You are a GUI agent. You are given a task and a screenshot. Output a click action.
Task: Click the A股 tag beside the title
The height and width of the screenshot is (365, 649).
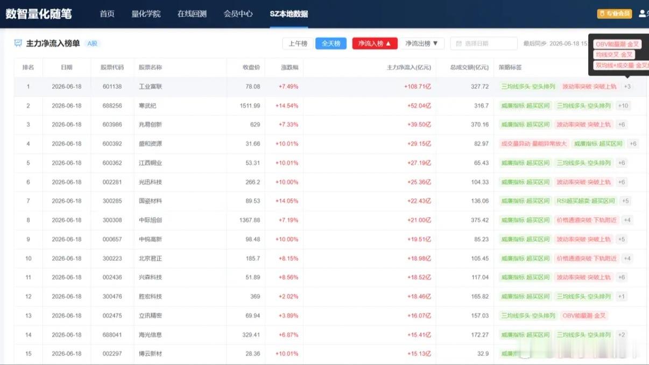coord(92,44)
